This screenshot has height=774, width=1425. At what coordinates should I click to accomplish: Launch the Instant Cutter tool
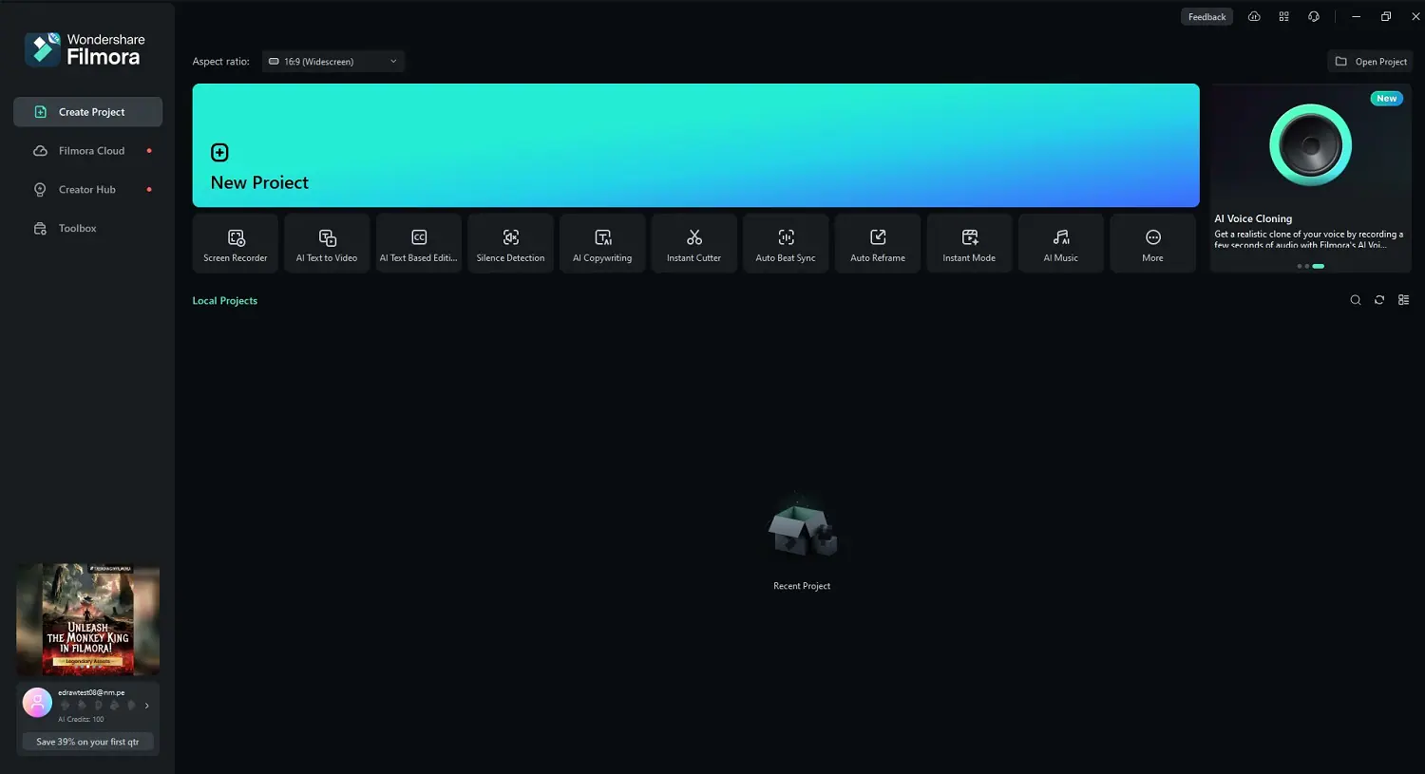tap(693, 244)
